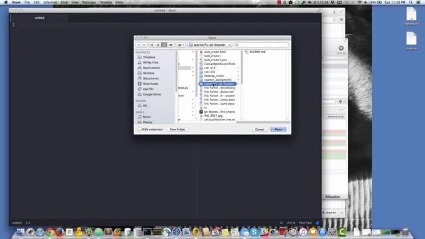The height and width of the screenshot is (239, 425).
Task: Select the csci-e32 folder
Action: (210, 72)
